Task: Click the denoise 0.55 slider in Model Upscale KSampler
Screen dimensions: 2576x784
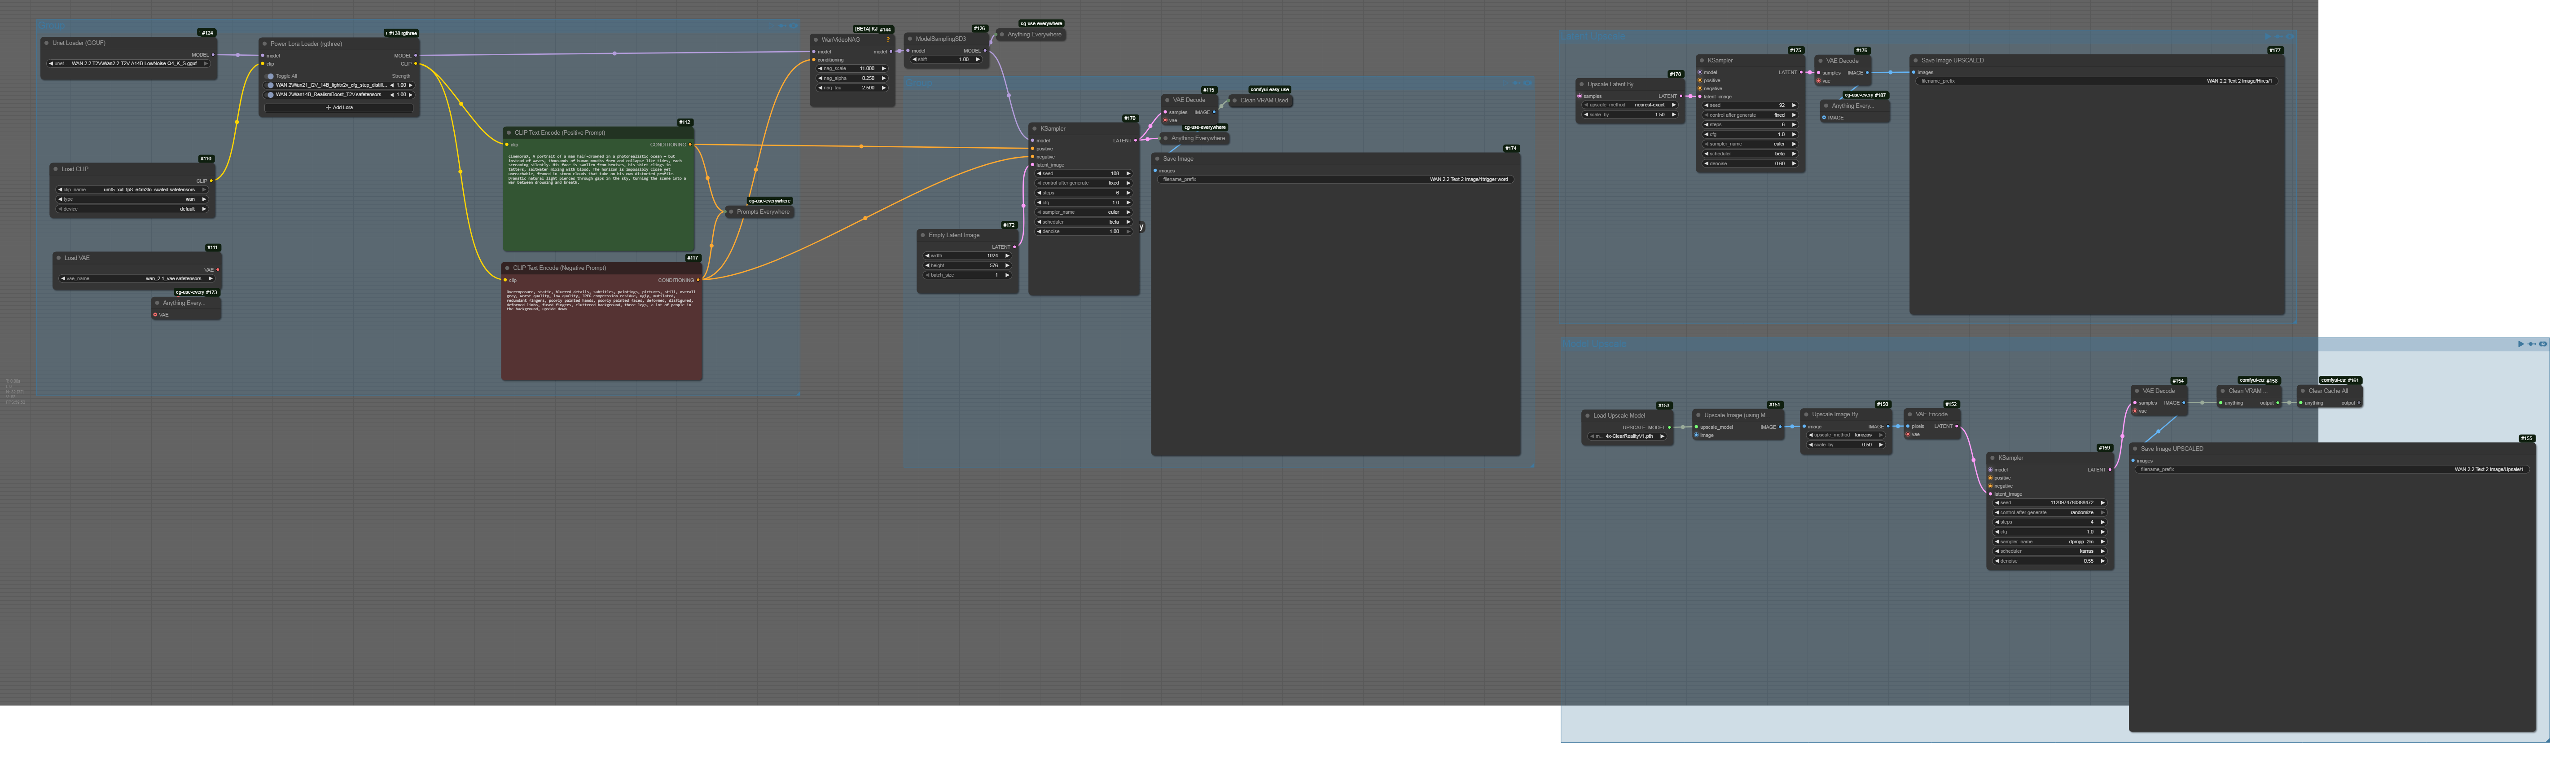Action: click(x=2050, y=561)
